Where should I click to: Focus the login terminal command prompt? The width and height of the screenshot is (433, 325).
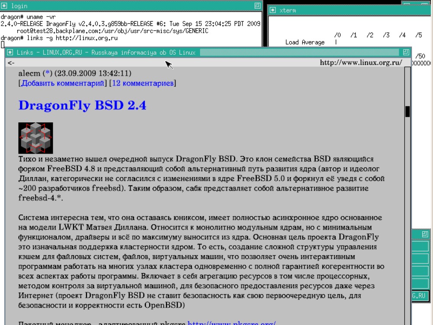coord(3,45)
